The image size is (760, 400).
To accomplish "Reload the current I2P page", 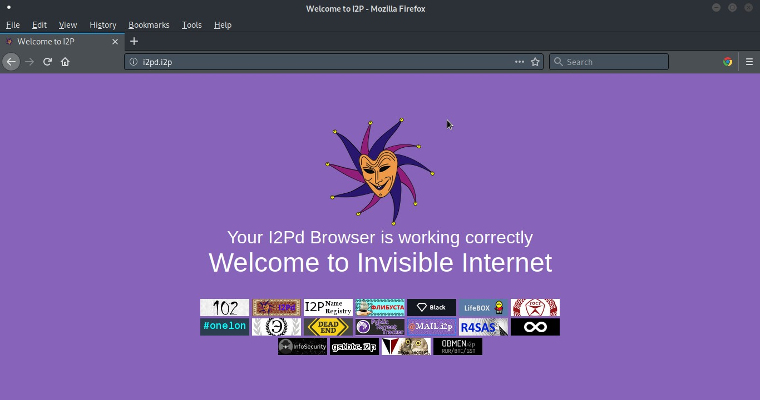I will pos(47,62).
